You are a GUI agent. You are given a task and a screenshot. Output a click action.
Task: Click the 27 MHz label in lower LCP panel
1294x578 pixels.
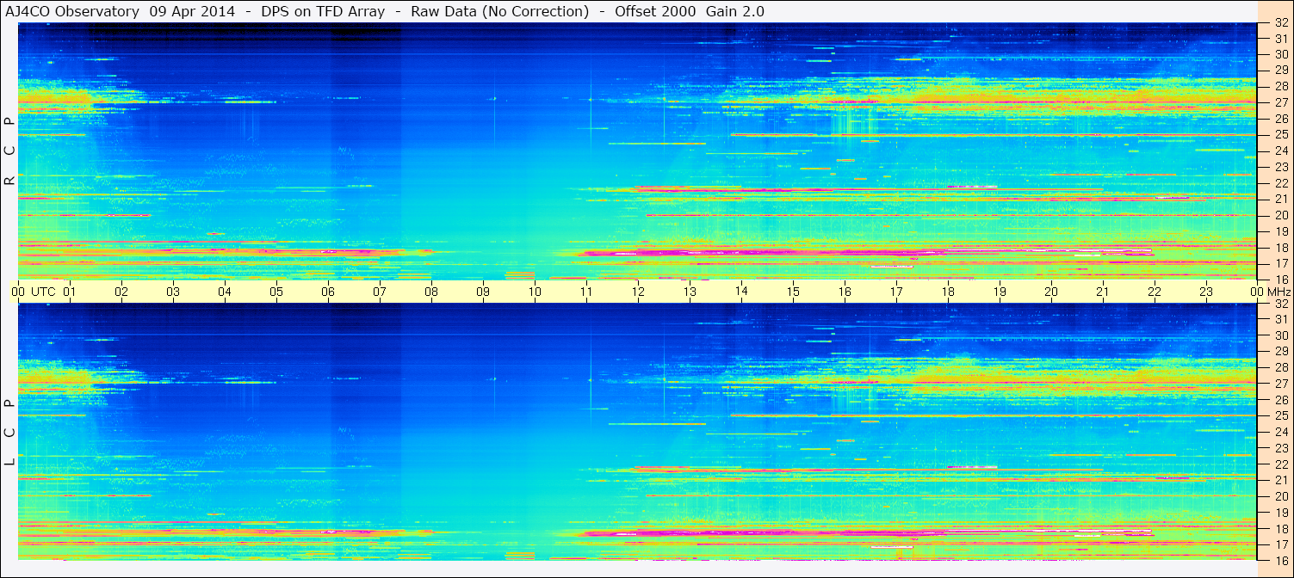click(1280, 384)
